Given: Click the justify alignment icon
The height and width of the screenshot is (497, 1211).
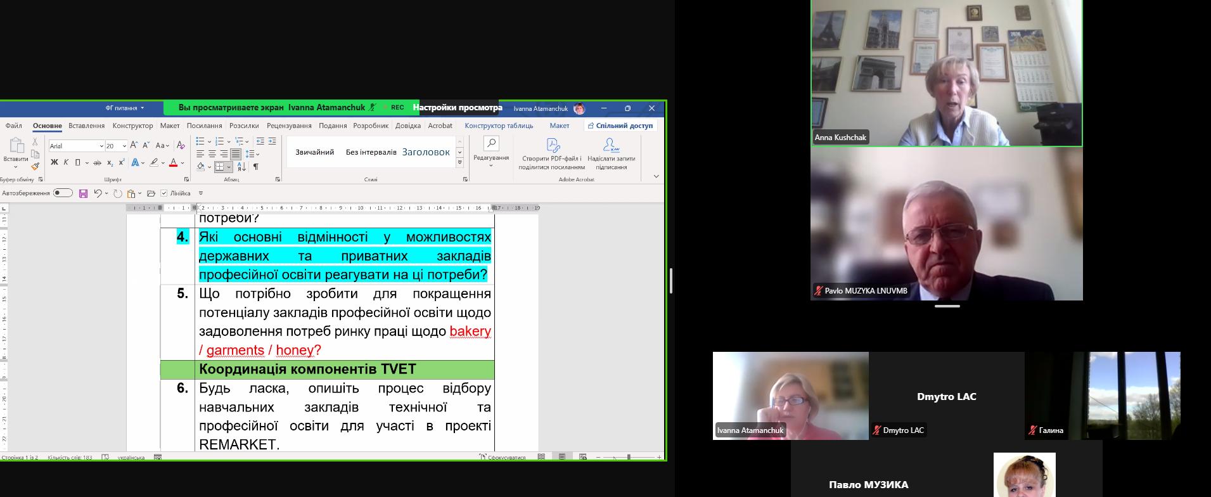Looking at the screenshot, I should click(236, 154).
